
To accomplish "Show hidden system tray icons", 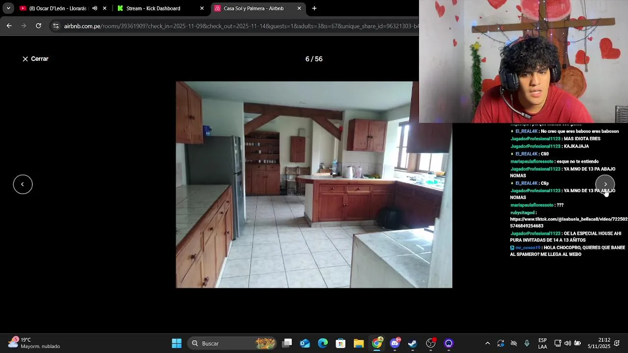I will coord(487,343).
